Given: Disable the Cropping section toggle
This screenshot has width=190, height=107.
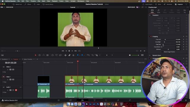Looking at the screenshot, I should (151, 37).
